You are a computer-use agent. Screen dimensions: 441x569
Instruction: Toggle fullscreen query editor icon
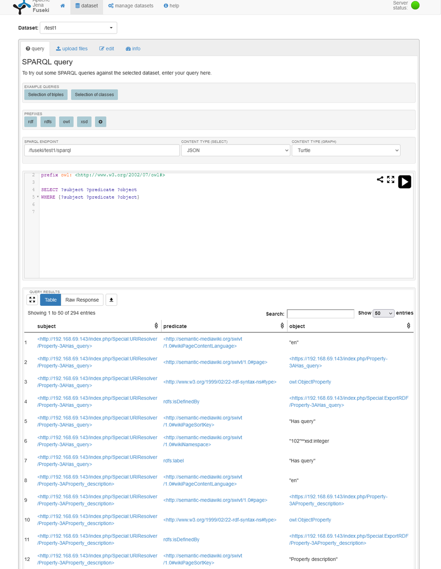pyautogui.click(x=391, y=179)
